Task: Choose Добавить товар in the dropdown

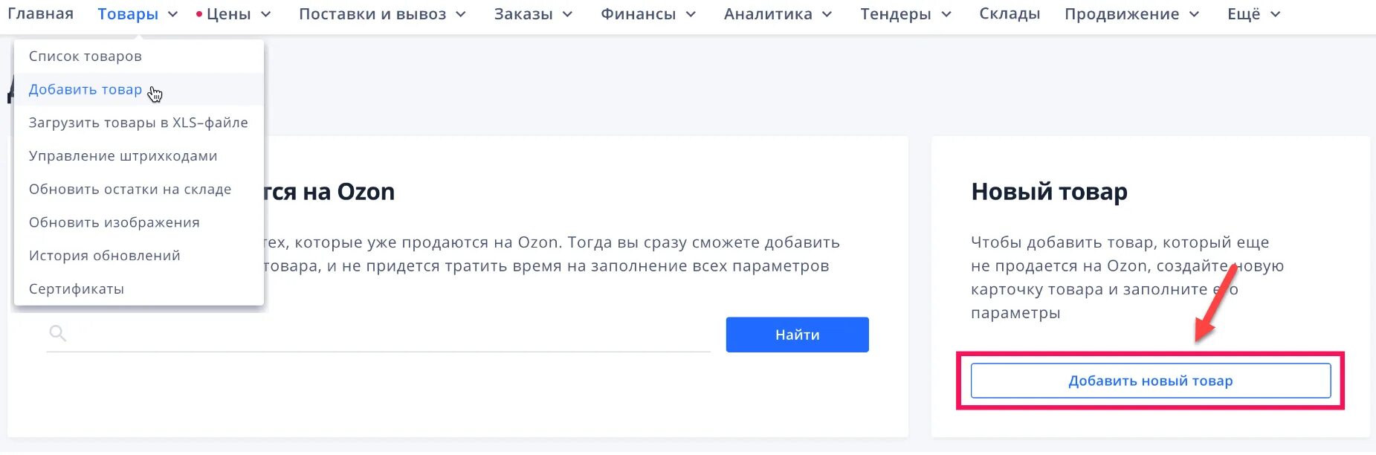Action: pyautogui.click(x=85, y=90)
